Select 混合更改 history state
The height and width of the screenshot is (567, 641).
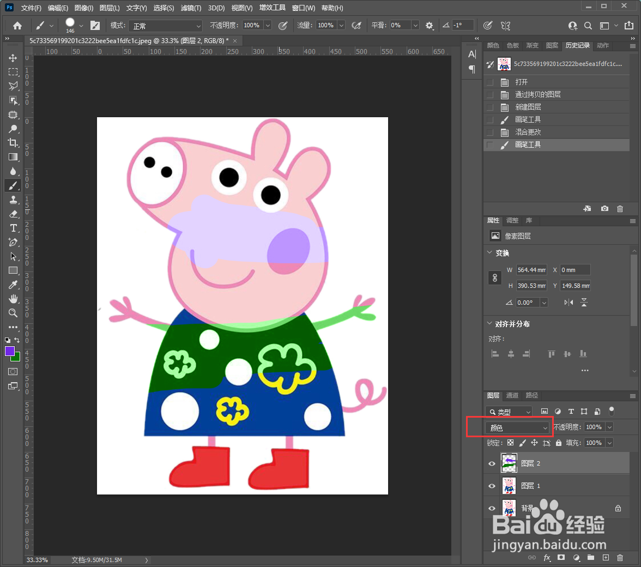(557, 132)
